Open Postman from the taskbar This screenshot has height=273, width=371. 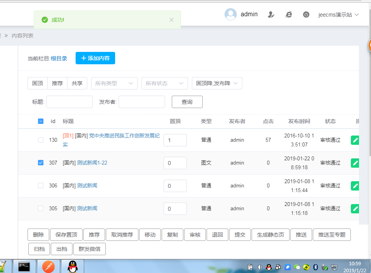click(48, 266)
